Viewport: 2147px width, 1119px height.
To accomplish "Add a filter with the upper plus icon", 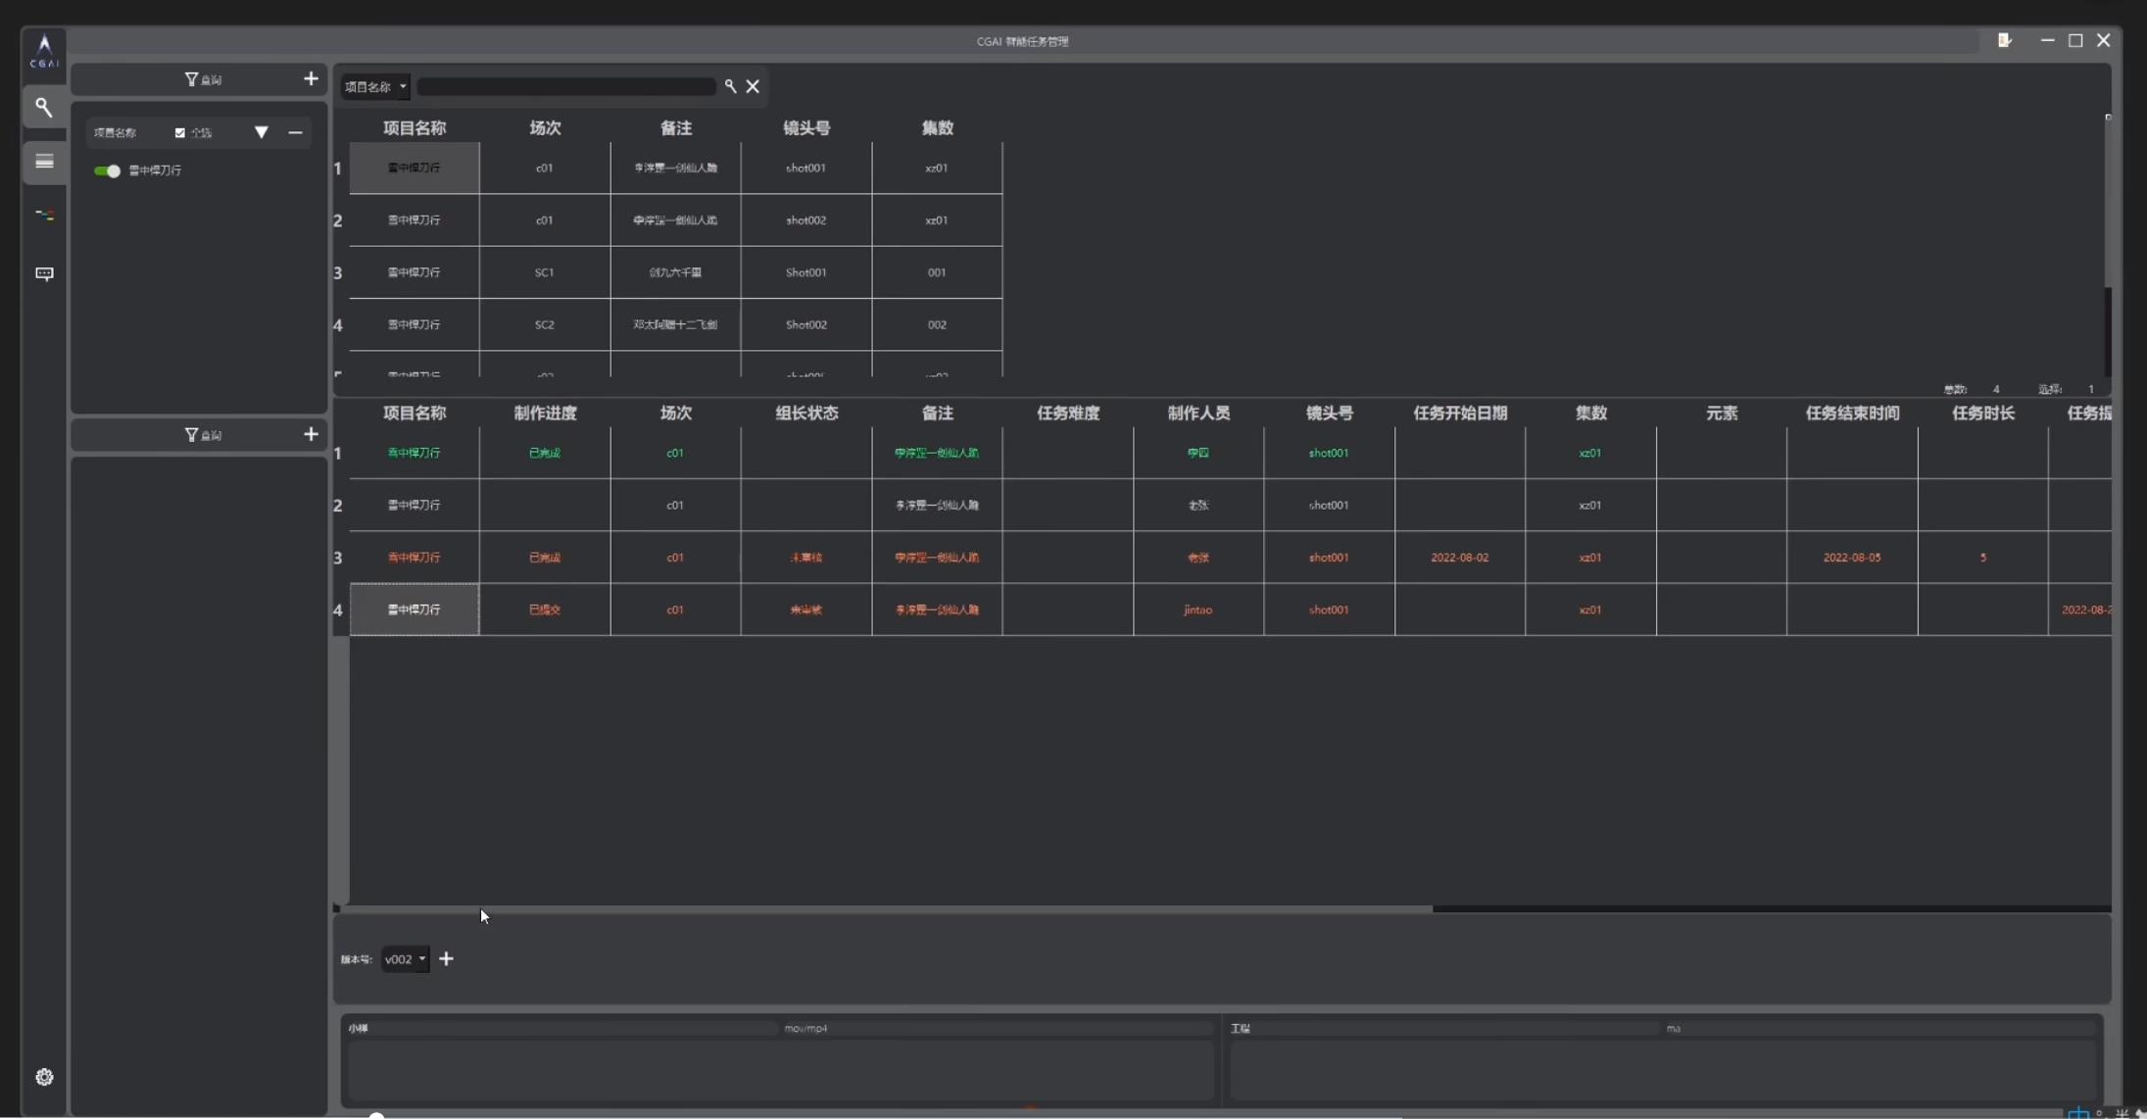I will point(311,78).
